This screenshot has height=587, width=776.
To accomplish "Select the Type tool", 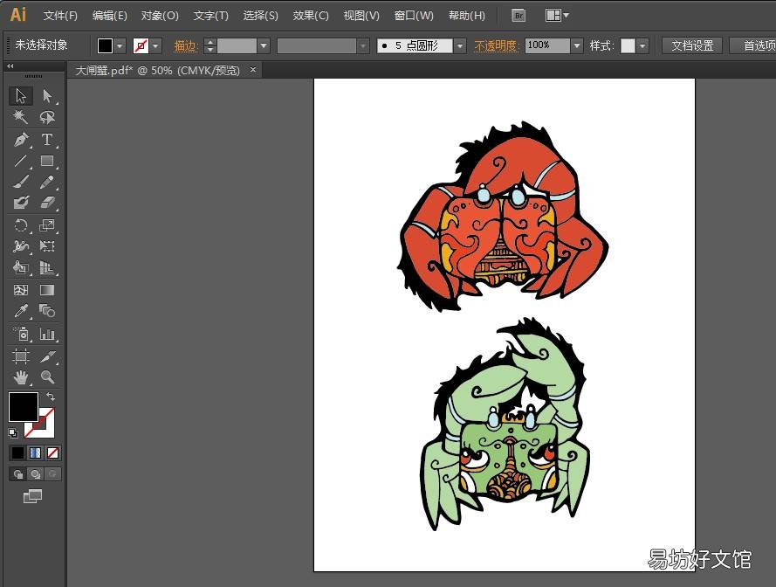I will (x=47, y=140).
